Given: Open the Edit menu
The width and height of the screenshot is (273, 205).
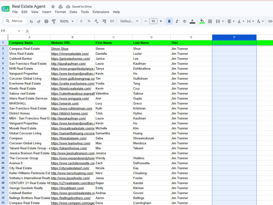Looking at the screenshot, I should (x=24, y=12).
